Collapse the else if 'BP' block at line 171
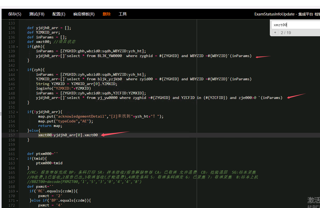The width and height of the screenshot is (320, 208). coord(17,201)
